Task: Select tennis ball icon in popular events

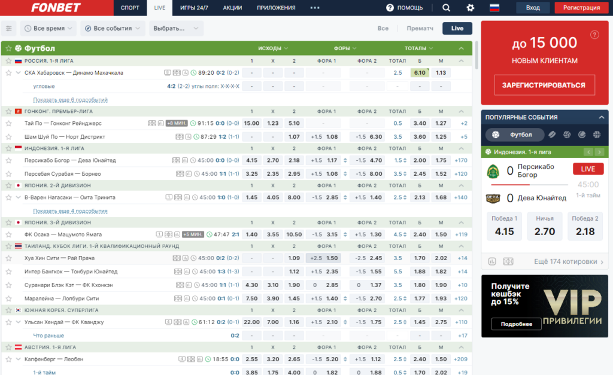Action: (582, 135)
